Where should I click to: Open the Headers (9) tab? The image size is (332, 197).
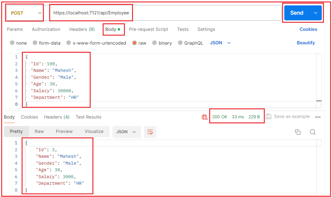click(82, 29)
